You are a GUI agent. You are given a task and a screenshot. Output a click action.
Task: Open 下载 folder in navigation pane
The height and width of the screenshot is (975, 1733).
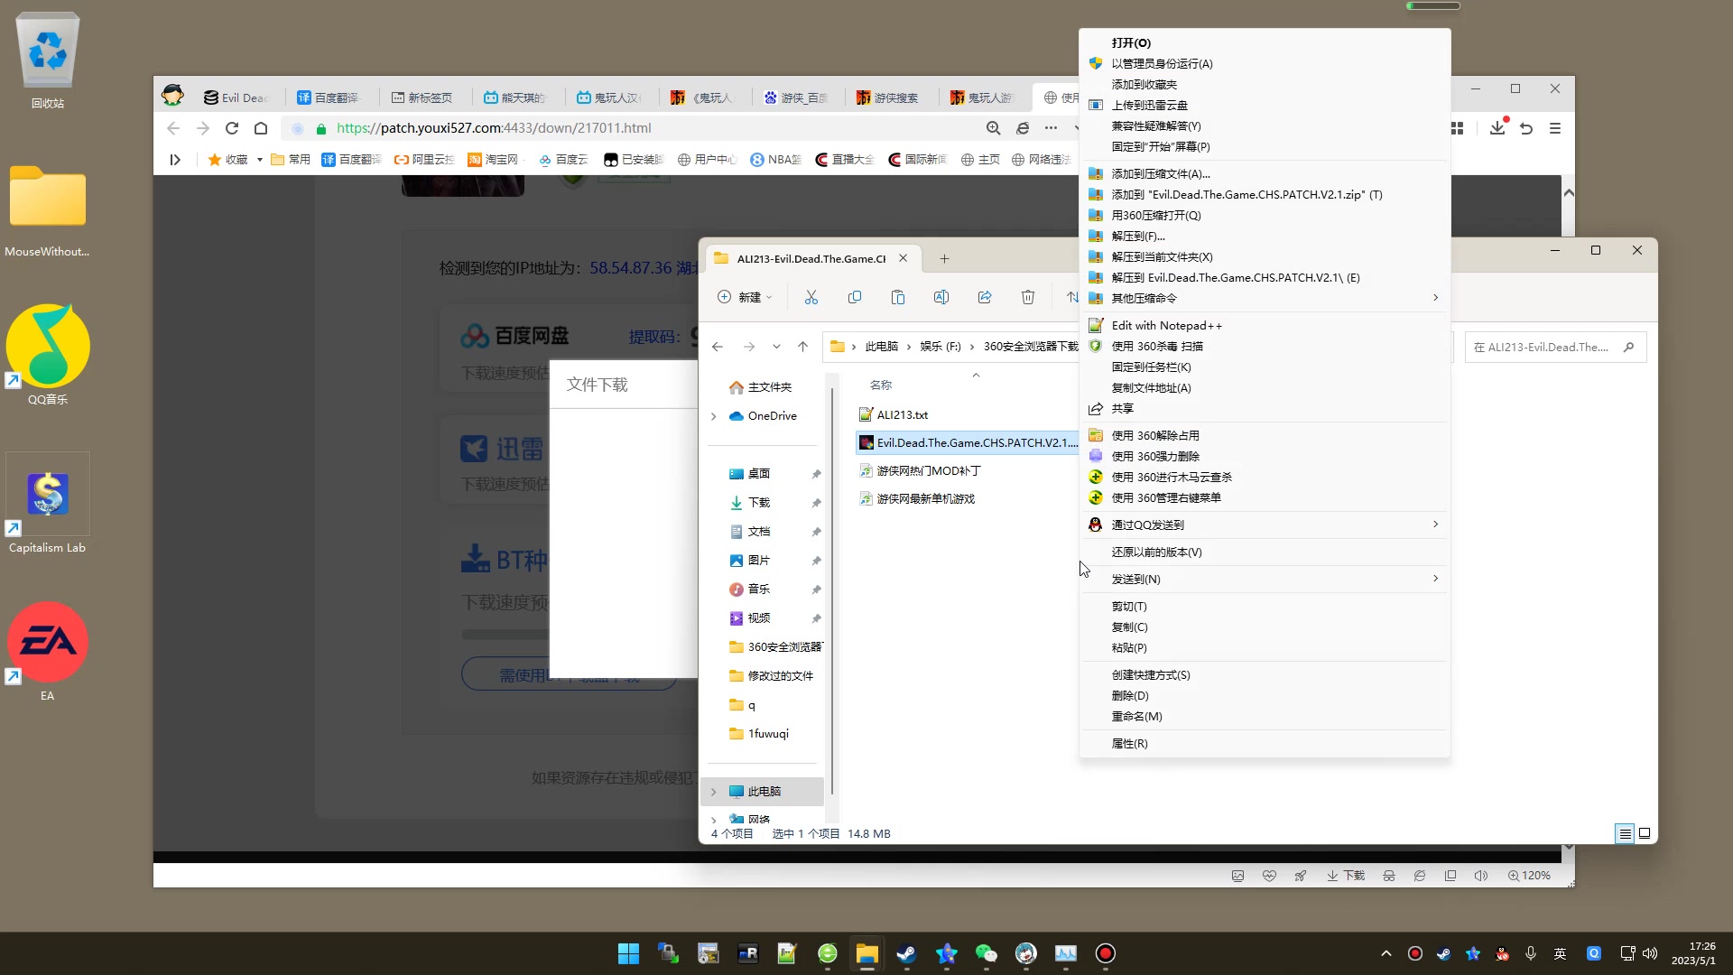pyautogui.click(x=759, y=503)
